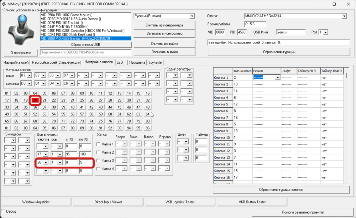The width and height of the screenshot is (356, 218).
Task: Select button number 01 in grid
Action: 7,93
